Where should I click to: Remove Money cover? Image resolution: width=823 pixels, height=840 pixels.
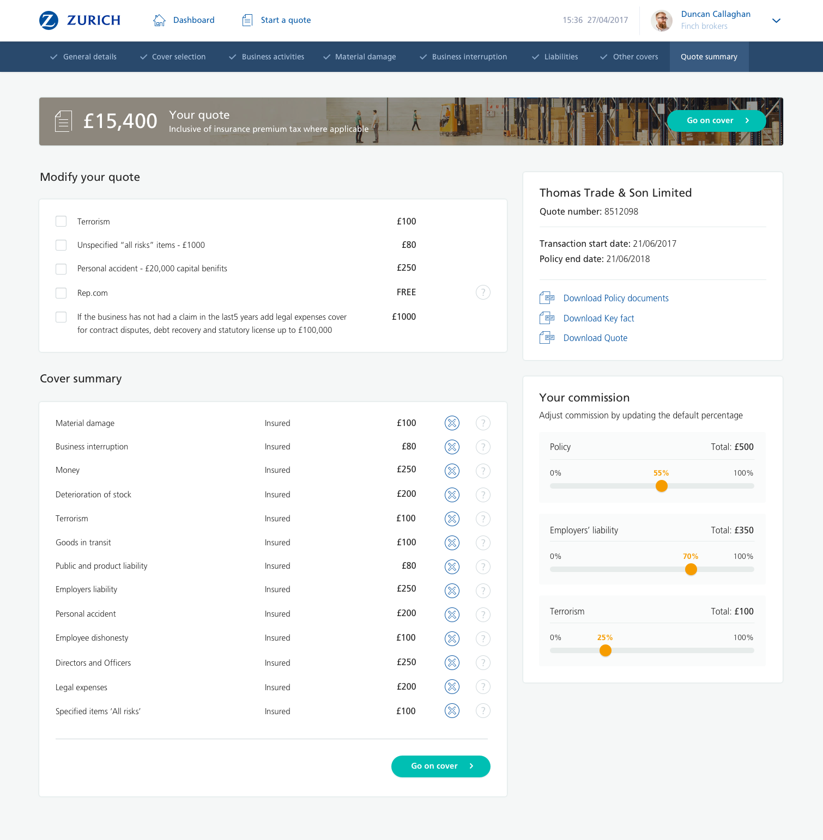(x=452, y=471)
